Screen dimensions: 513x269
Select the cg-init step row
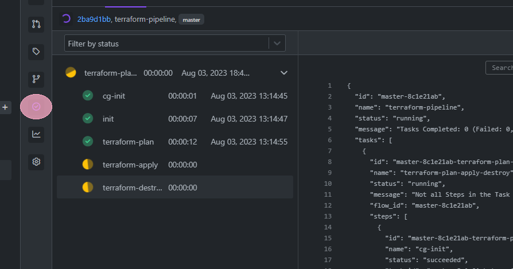pyautogui.click(x=175, y=96)
